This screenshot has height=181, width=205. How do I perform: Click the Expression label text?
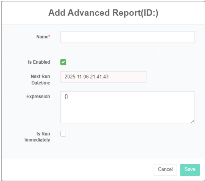click(x=38, y=96)
